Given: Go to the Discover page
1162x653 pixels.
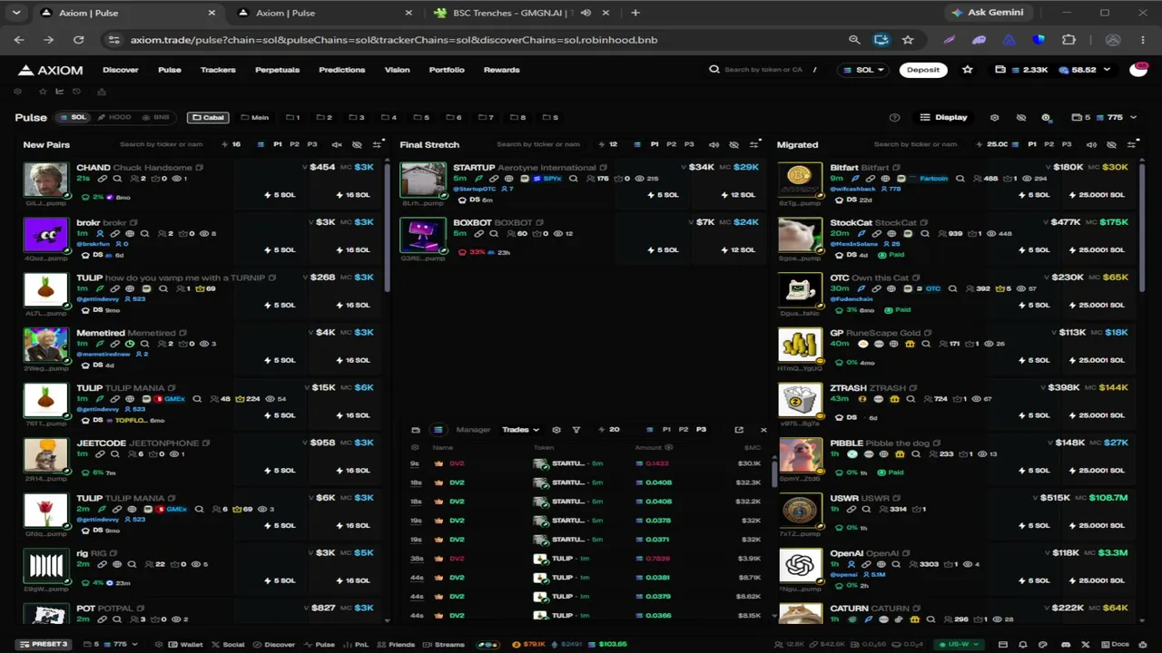Looking at the screenshot, I should (121, 70).
